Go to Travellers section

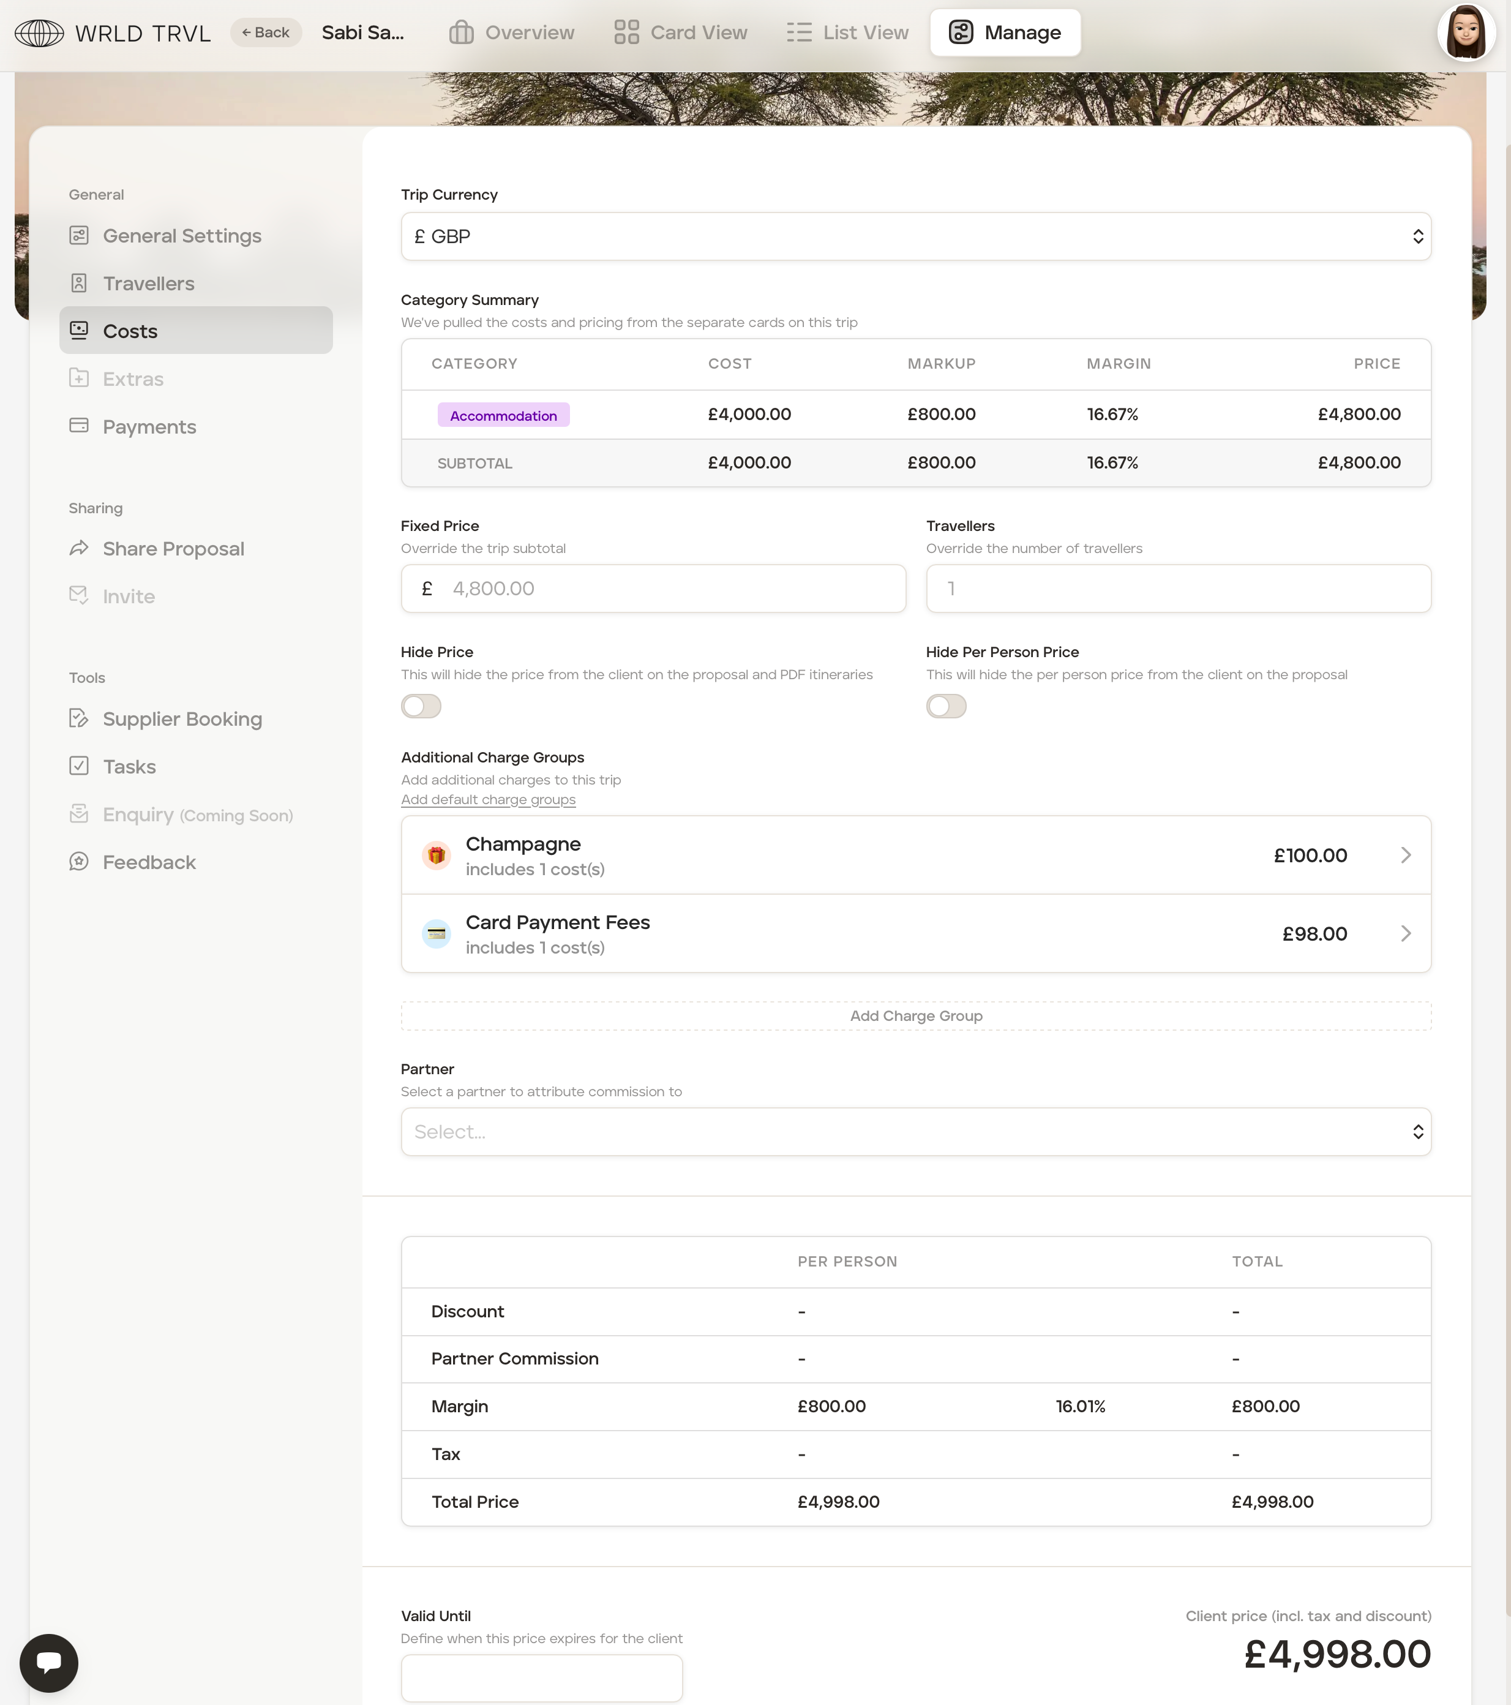tap(148, 284)
